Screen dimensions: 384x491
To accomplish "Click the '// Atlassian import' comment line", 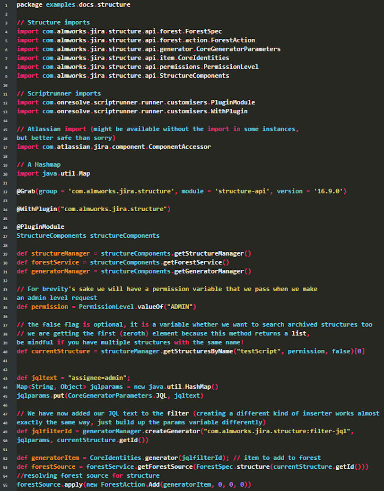I will click(157, 129).
